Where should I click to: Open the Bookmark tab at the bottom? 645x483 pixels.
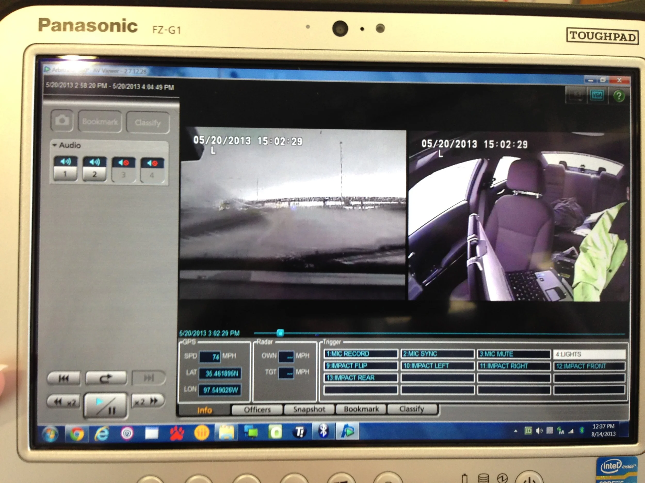[x=361, y=409]
